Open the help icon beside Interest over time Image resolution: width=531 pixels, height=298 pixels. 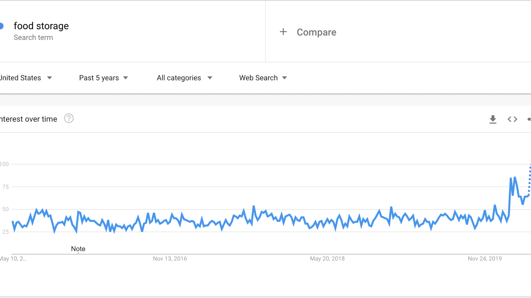click(69, 119)
